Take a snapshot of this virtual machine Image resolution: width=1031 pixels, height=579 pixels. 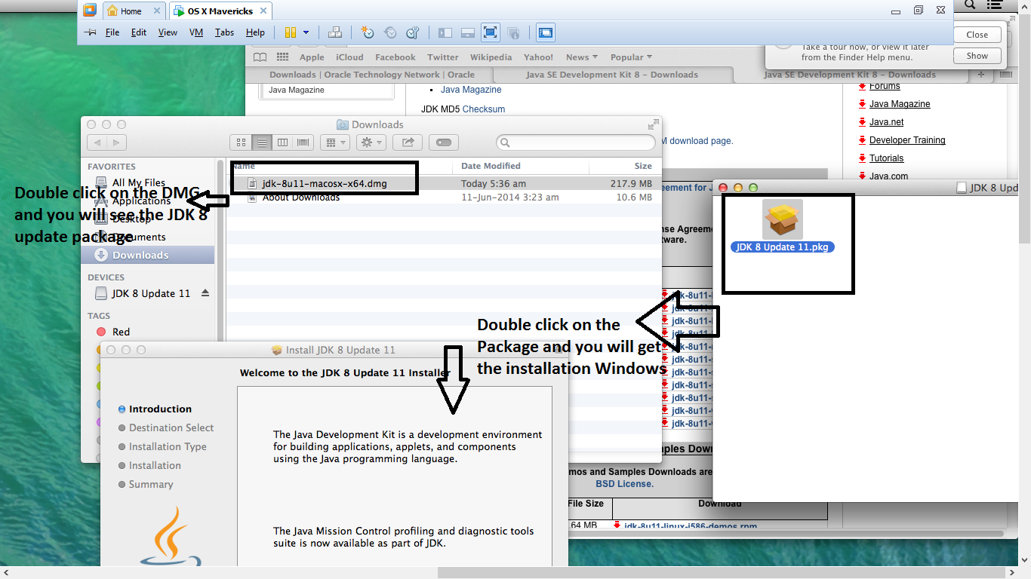(x=368, y=32)
